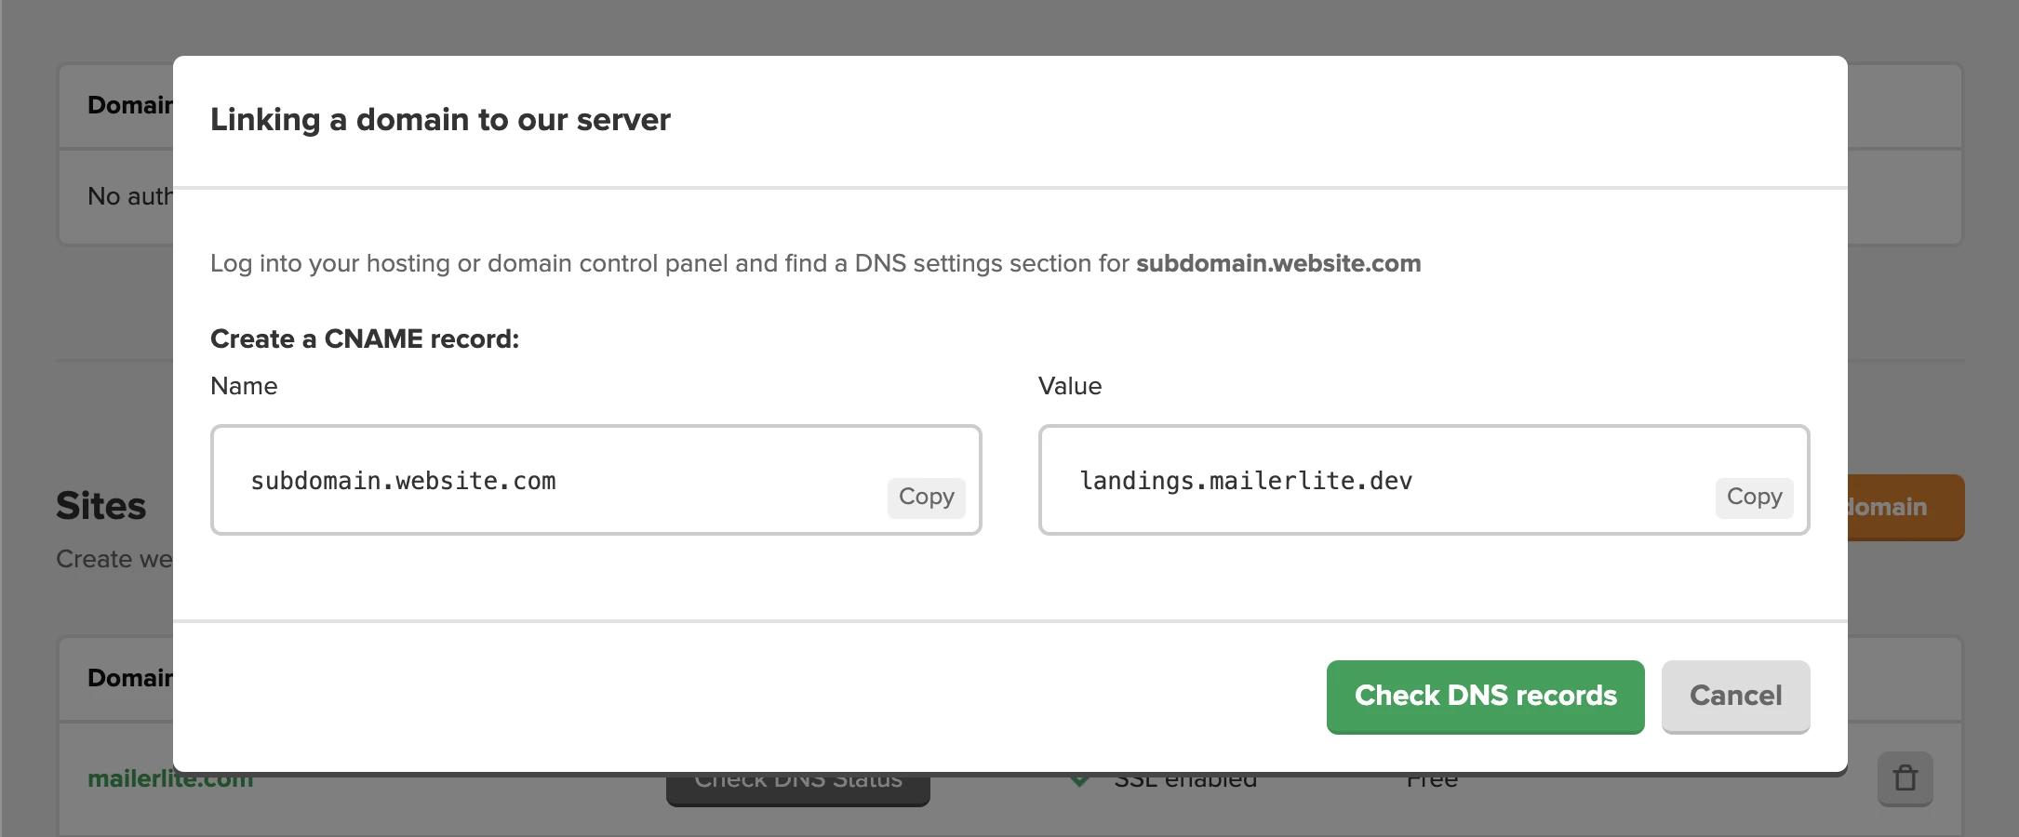Click the green SSL enabled checkmark
Viewport: 2019px width, 837px height.
[1079, 781]
